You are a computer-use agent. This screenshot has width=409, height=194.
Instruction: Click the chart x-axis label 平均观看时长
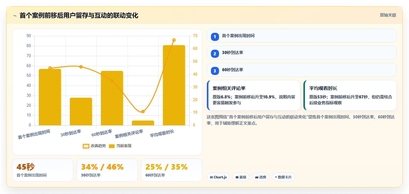click(162, 134)
